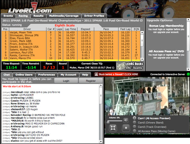
Task: Select driver Salemi, Walter ITA row
Action: coord(71,49)
